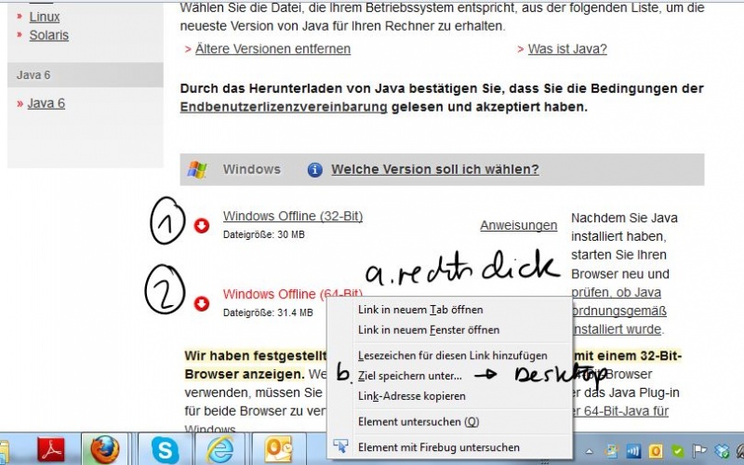Viewport: 744px width, 465px height.
Task: Follow the 'prüfen, ob Java ordnungsgemäß installiert wurde' link
Action: click(x=618, y=311)
